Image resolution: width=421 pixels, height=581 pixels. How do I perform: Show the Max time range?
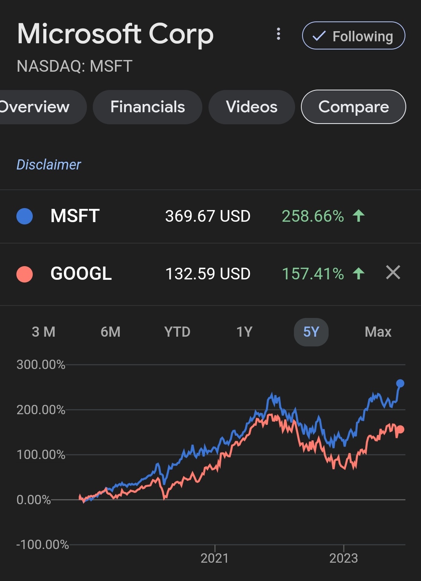[x=378, y=332]
